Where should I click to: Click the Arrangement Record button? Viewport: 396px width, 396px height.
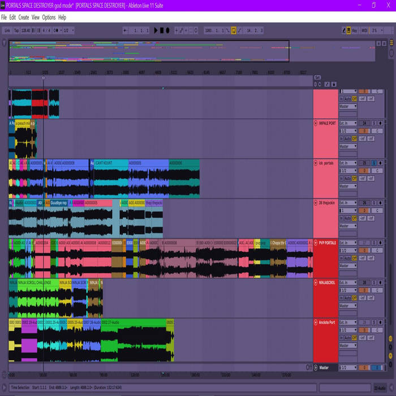(167, 31)
